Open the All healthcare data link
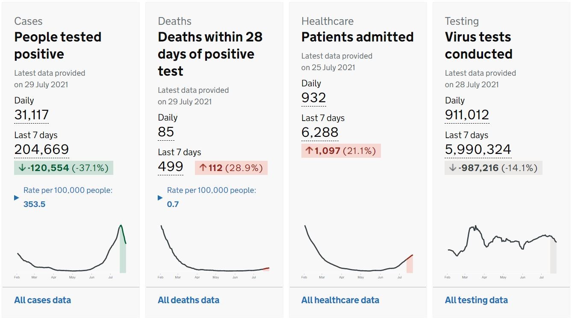 pyautogui.click(x=340, y=300)
